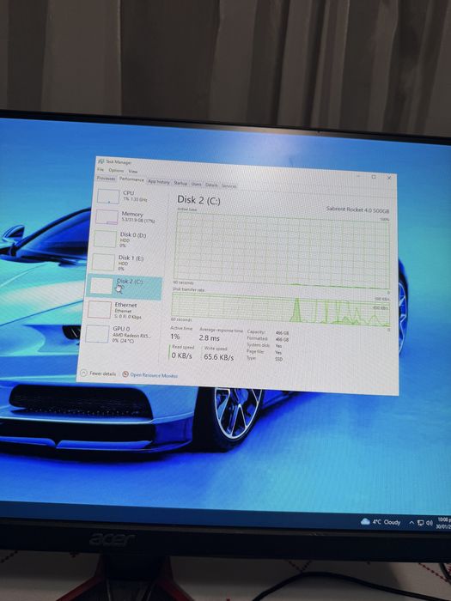Click the Resource Monitor gauge icon
Screen dimensions: 451x601
tap(125, 374)
